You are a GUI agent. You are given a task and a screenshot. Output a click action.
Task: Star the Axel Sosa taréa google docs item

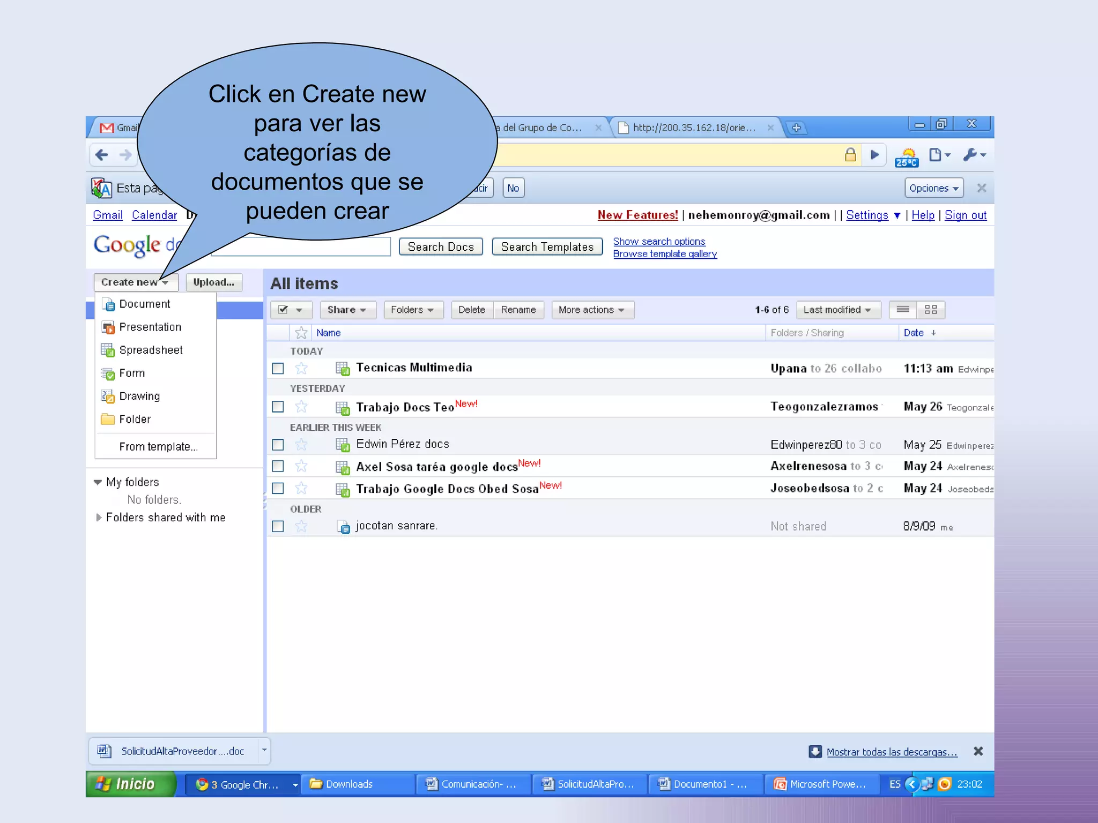301,466
